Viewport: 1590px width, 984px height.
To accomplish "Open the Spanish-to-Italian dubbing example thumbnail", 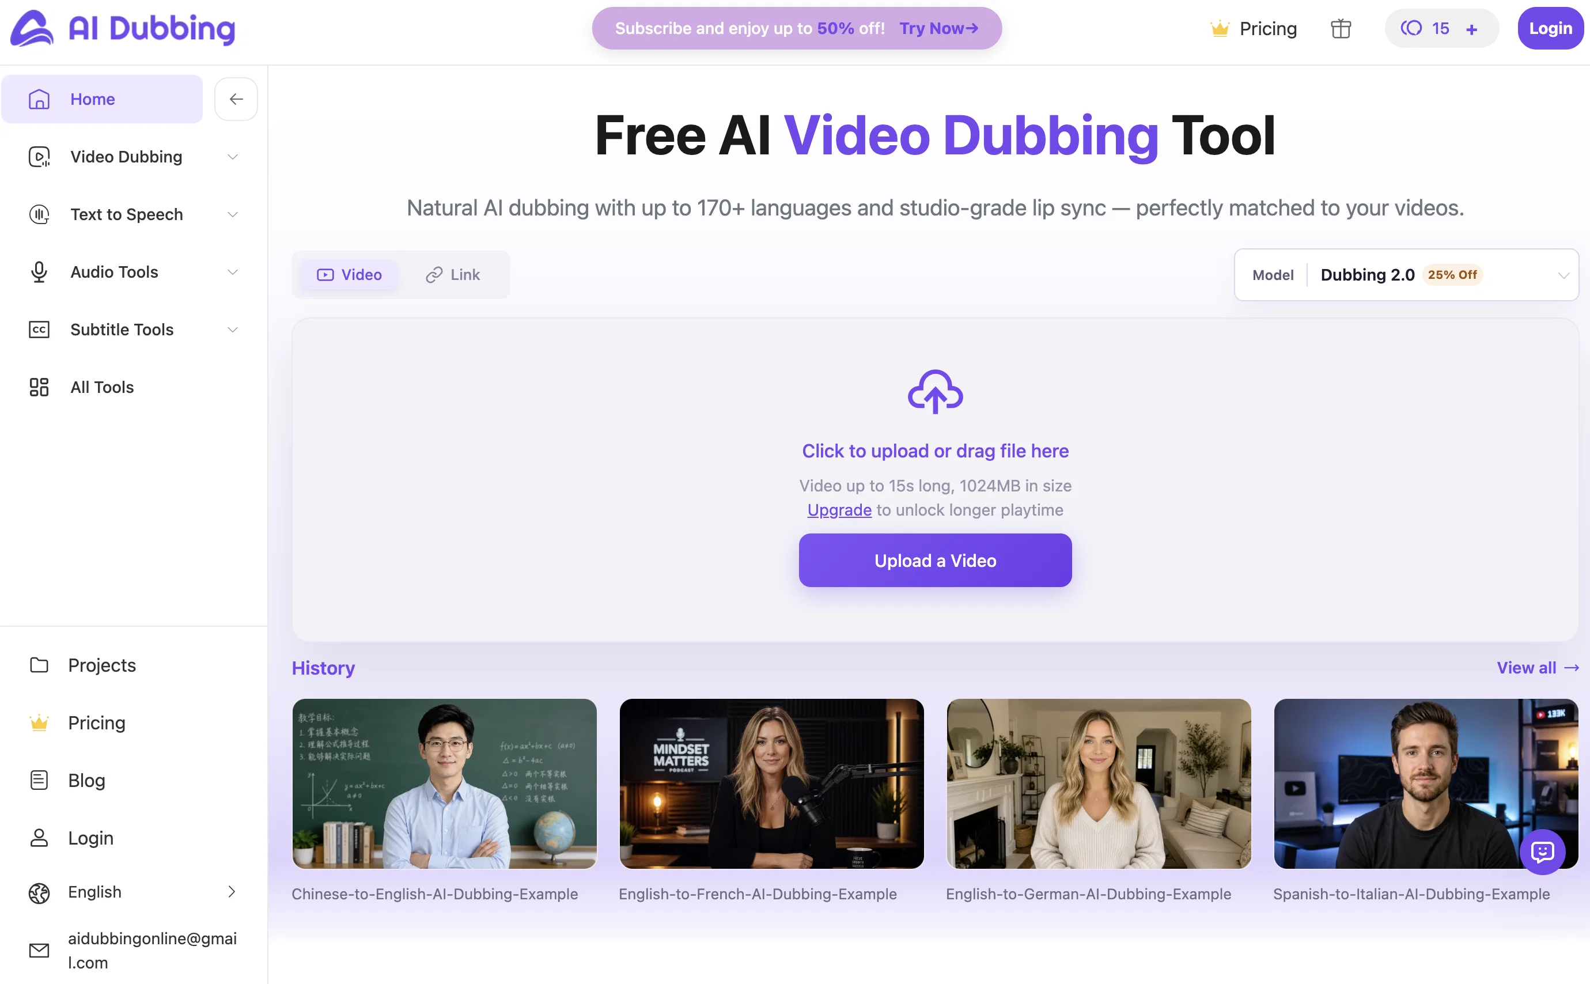I will 1426,784.
